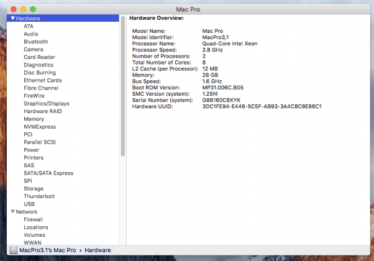Open WWAN under Network
This screenshot has height=261, width=374.
point(32,242)
